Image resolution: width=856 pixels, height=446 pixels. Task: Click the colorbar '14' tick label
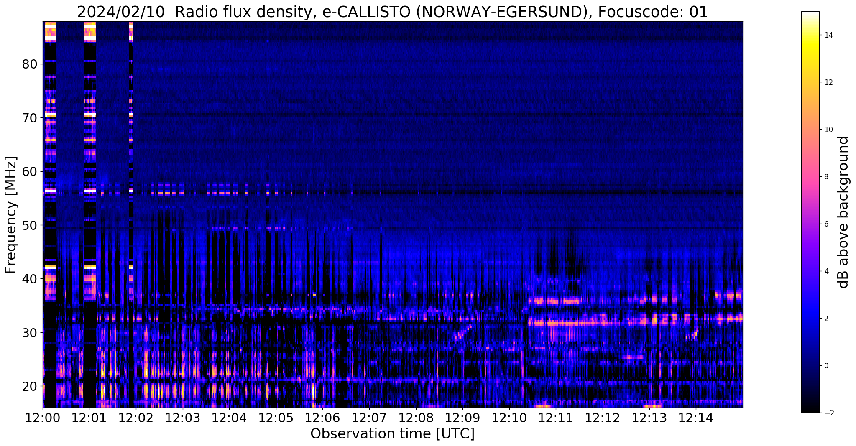tap(828, 35)
